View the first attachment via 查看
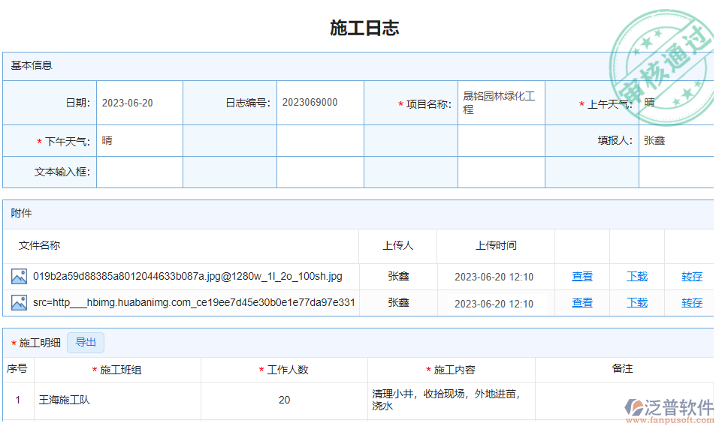Screen dimensions: 722x432 click(582, 277)
